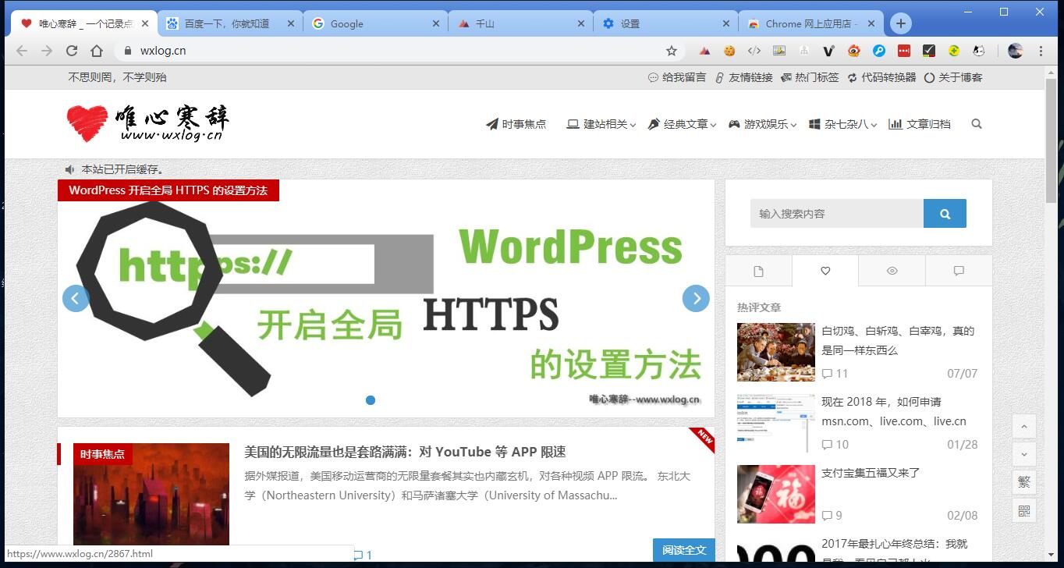The width and height of the screenshot is (1064, 568).
Task: Select the blue carousel indicator dot
Action: 371,400
